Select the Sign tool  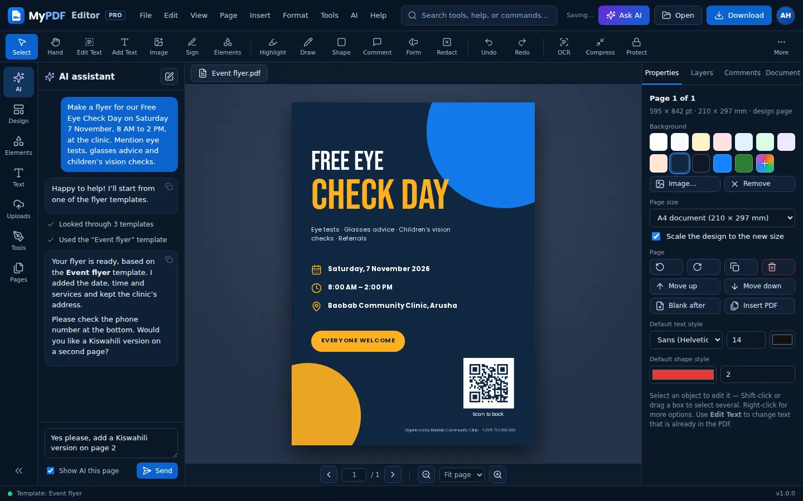click(x=192, y=46)
